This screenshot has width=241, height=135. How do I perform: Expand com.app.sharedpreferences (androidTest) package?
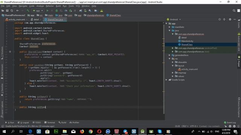pos(173,48)
